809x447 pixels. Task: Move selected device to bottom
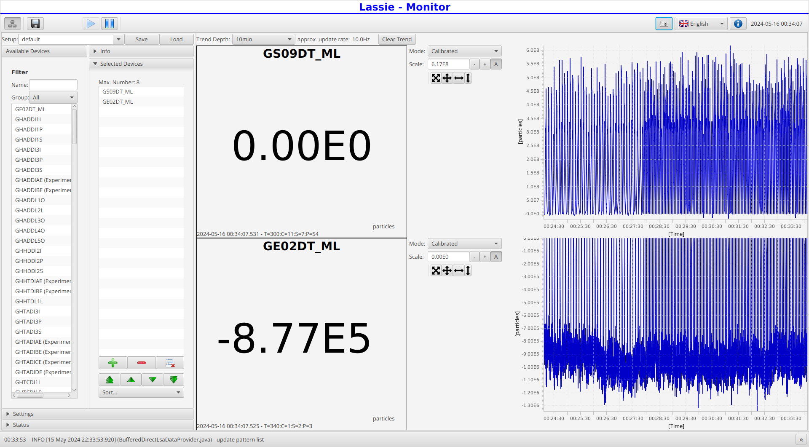(174, 380)
